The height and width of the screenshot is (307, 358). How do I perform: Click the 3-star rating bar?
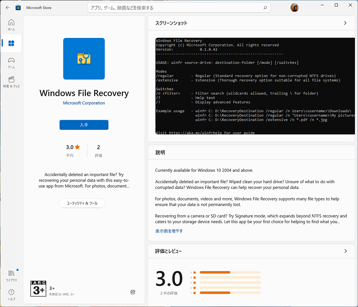coord(230,283)
